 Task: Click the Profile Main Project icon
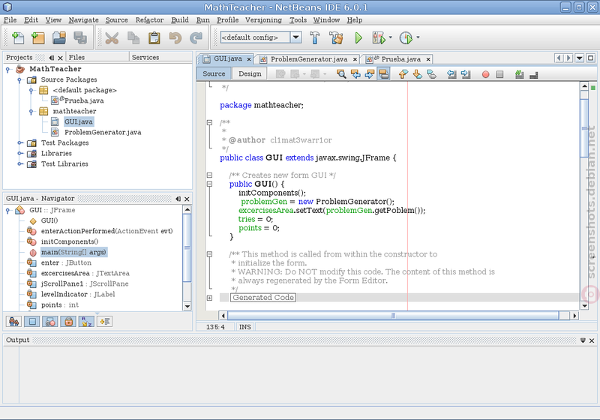pos(406,37)
